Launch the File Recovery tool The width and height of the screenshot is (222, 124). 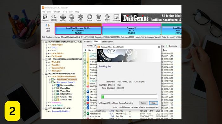pos(63,18)
